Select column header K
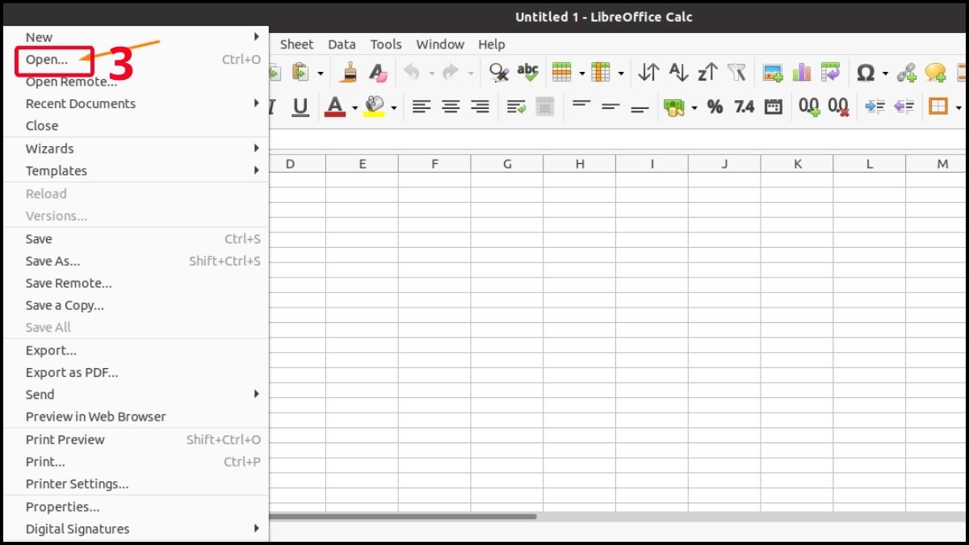The height and width of the screenshot is (545, 969). 797,164
